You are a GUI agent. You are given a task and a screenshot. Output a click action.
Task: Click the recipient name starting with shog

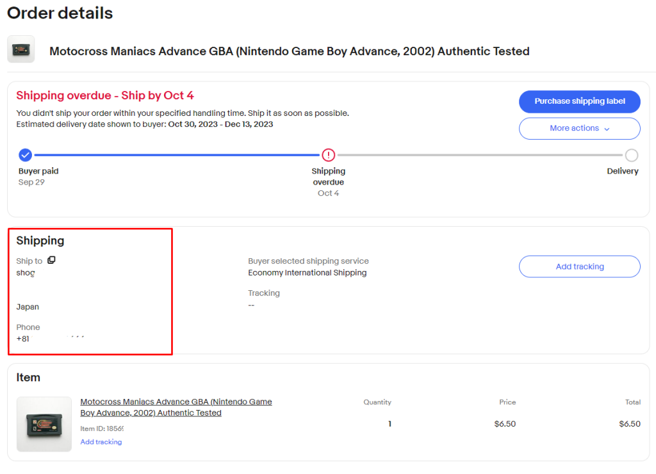point(26,273)
